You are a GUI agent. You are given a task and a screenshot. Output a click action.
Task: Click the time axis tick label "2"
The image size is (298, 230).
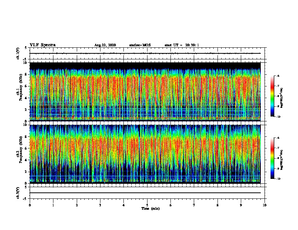click(77, 205)
